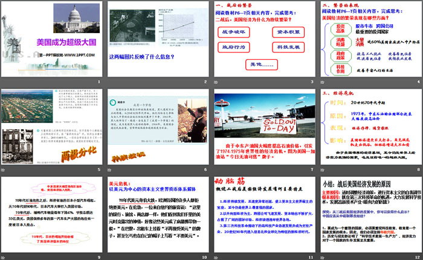Viewport: 423px width, 260px height.
Task: Play animation star icon under slide 11
Action: 216,258
